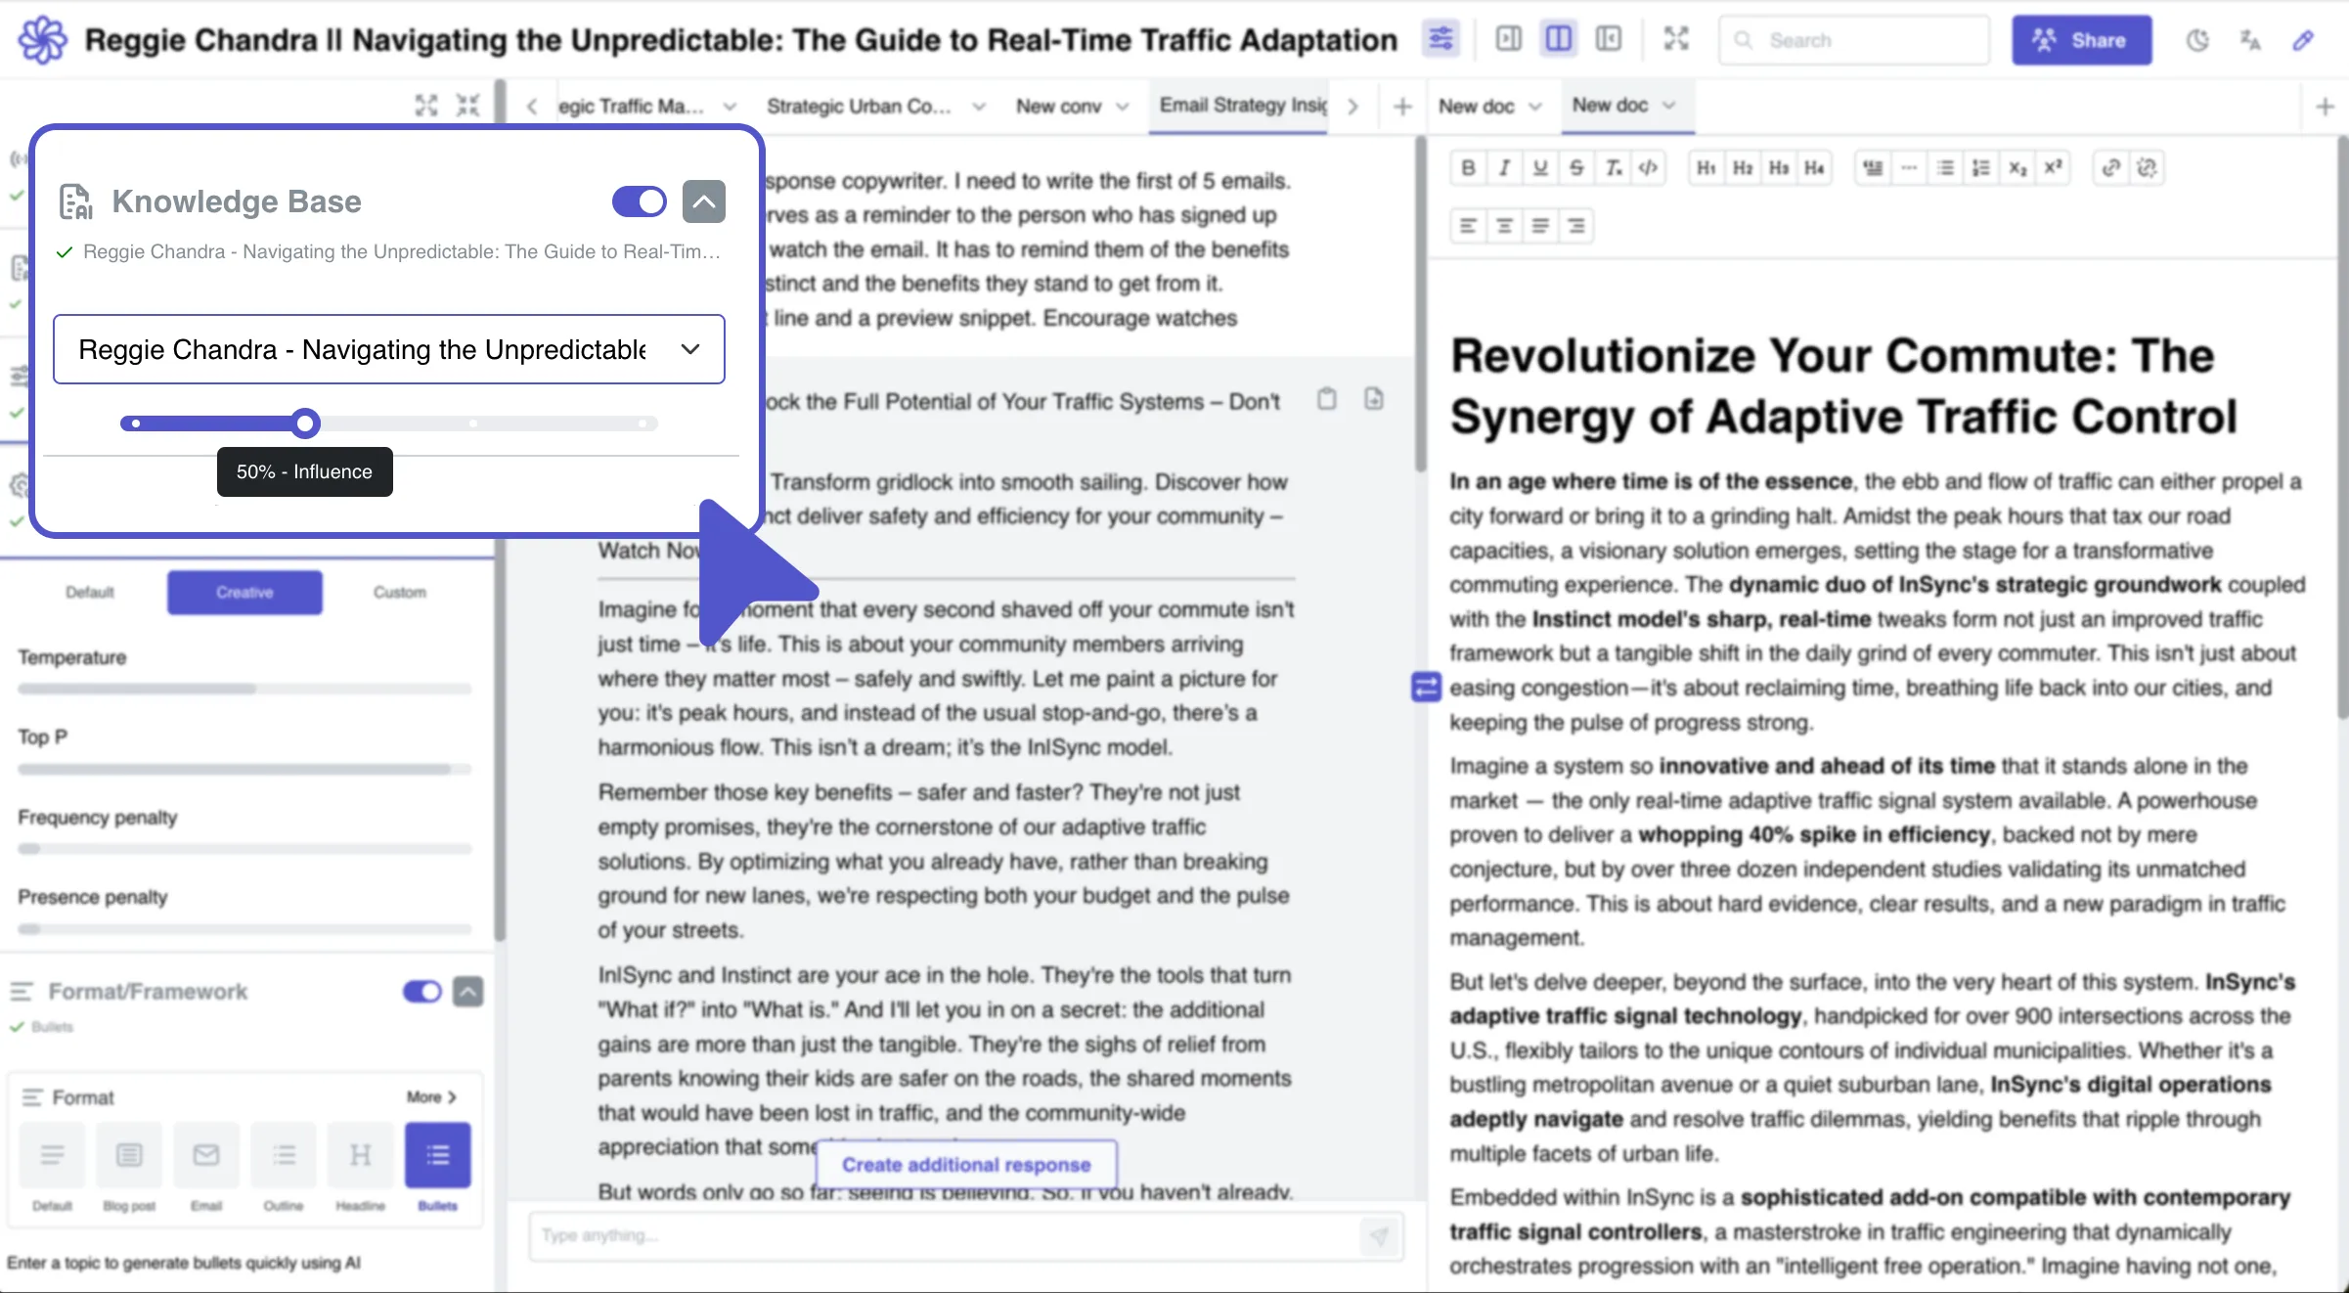Open dropdown arrow on Strategic Urban tab
This screenshot has width=2349, height=1293.
pos(978,107)
